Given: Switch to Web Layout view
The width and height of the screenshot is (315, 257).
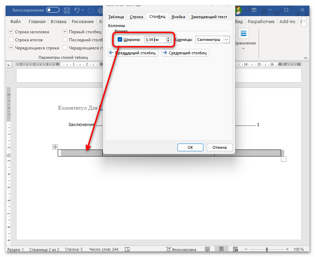Looking at the screenshot, I should 236,249.
